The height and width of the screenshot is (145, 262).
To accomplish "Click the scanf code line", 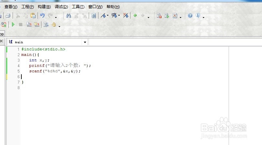I will [x=55, y=71].
